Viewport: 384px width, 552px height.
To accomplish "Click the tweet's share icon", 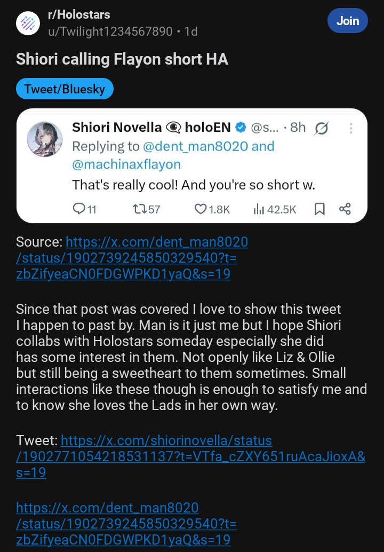I will pyautogui.click(x=345, y=209).
